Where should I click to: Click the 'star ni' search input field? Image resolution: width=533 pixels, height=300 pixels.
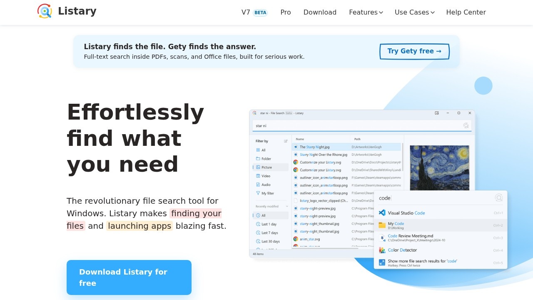(x=362, y=126)
